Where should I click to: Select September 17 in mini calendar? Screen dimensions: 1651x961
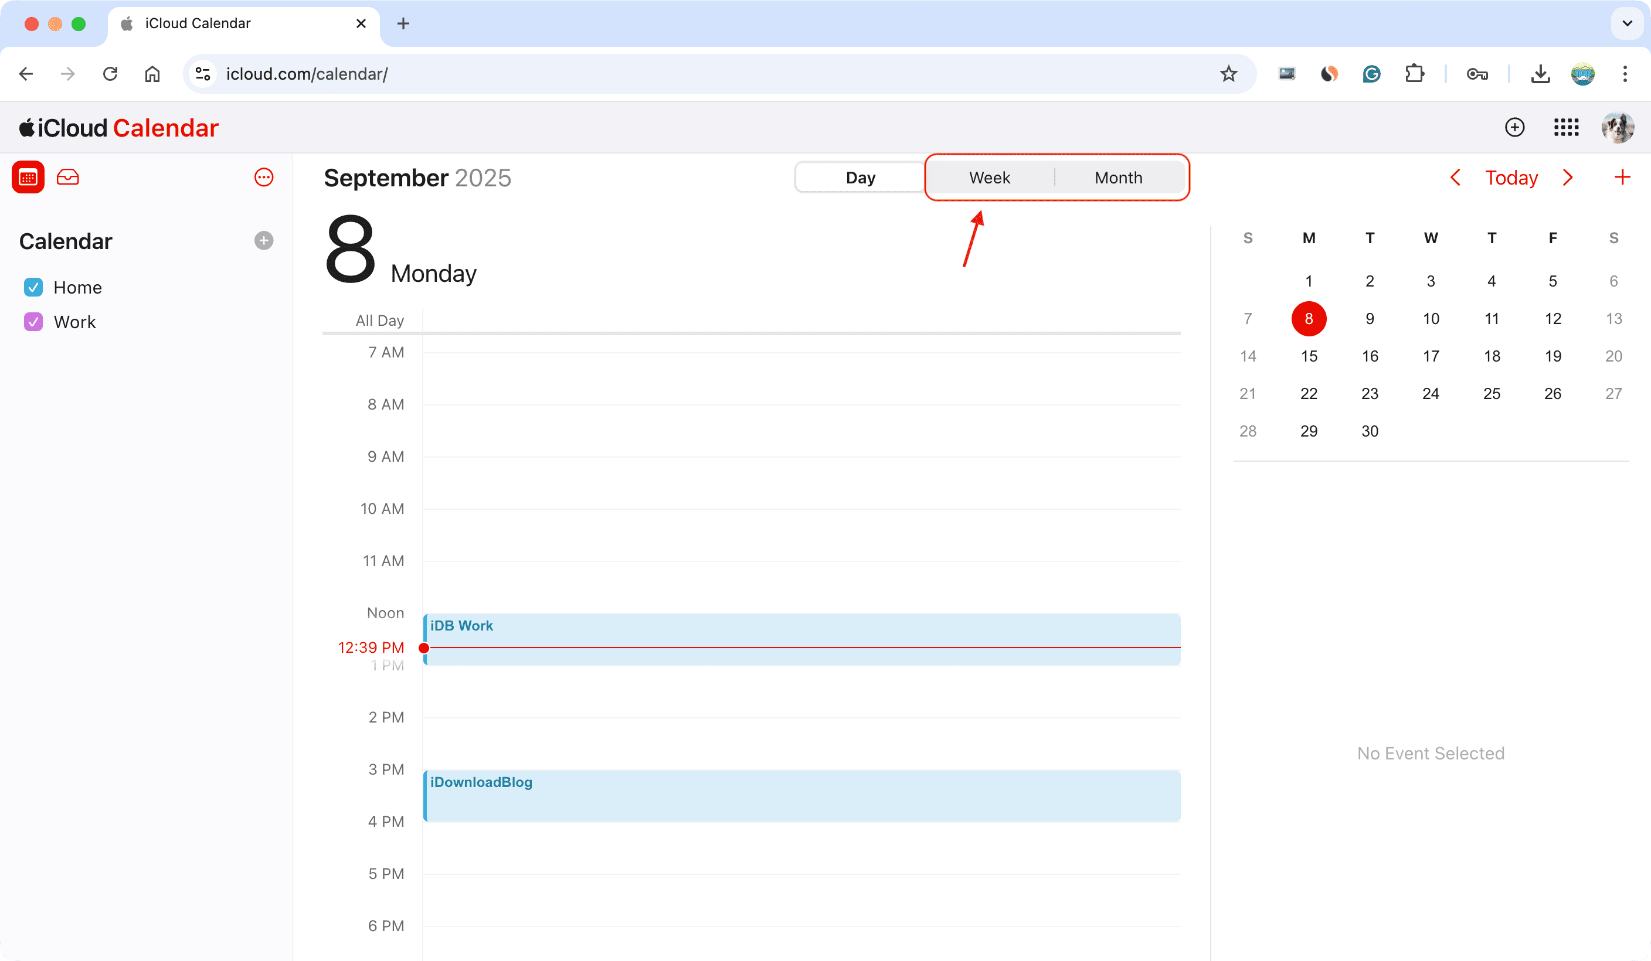point(1431,356)
